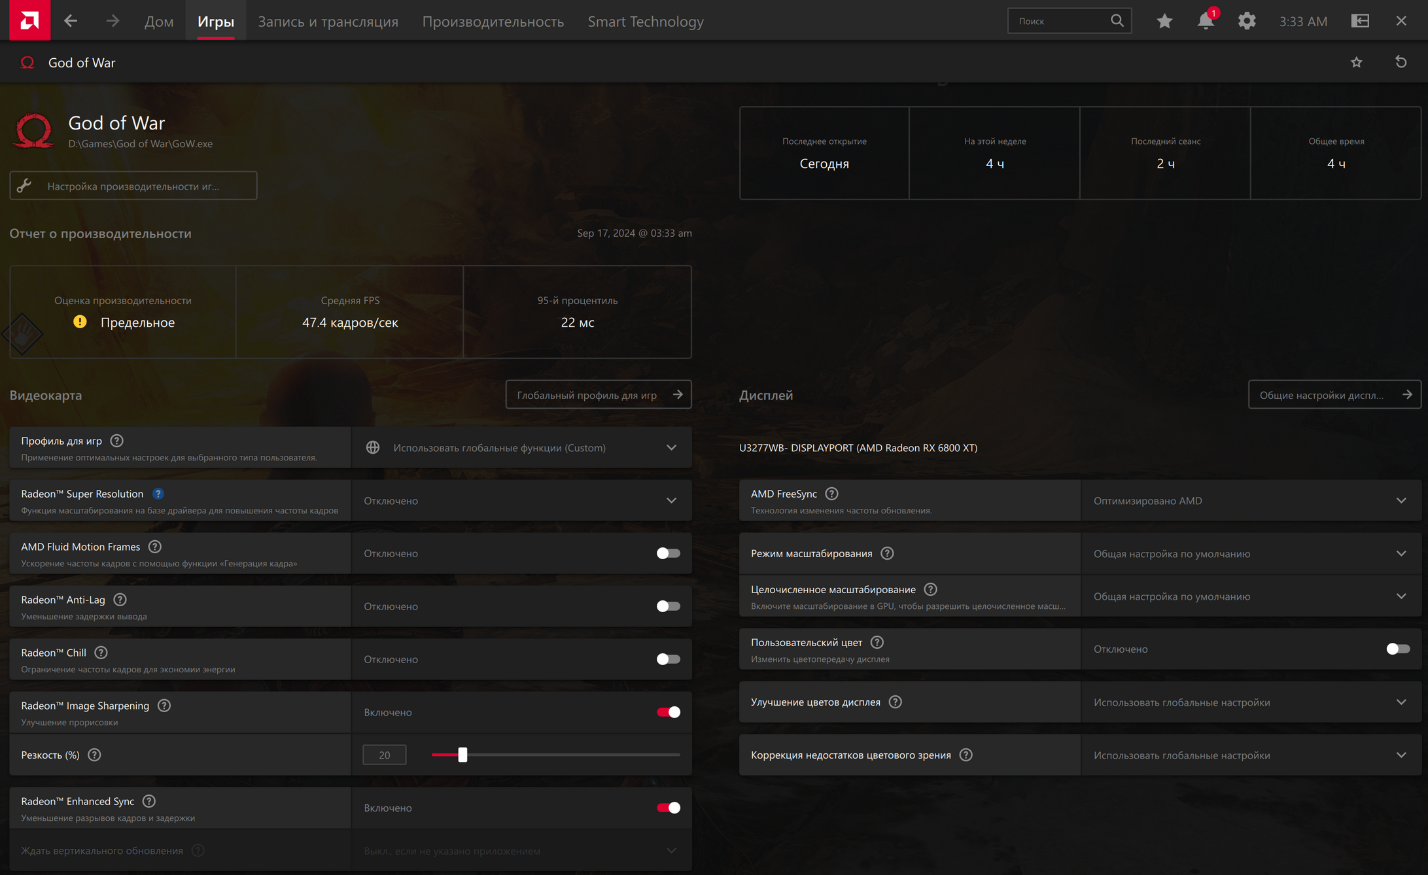Open the Запись и трансляция tab
Viewport: 1428px width, 875px height.
click(x=328, y=22)
